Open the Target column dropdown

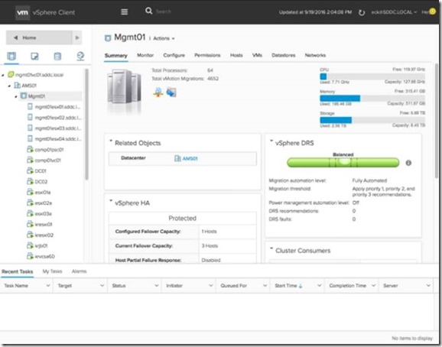click(x=102, y=285)
